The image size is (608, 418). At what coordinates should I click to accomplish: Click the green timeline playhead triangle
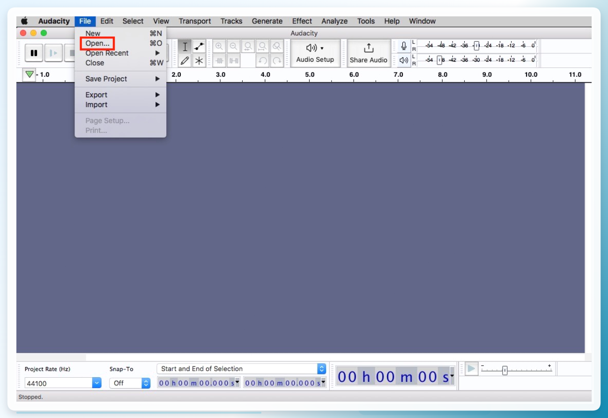click(x=30, y=74)
